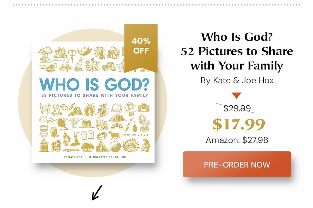The width and height of the screenshot is (313, 208).
Task: Open the Amazon: $27.98 price comparison
Action: click(237, 140)
